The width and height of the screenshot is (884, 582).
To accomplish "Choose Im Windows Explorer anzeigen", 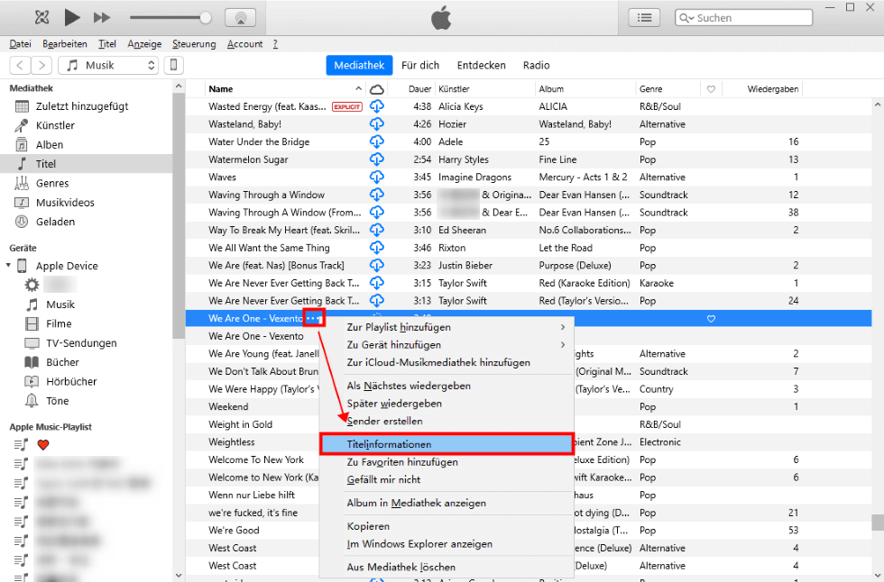I will [x=447, y=544].
